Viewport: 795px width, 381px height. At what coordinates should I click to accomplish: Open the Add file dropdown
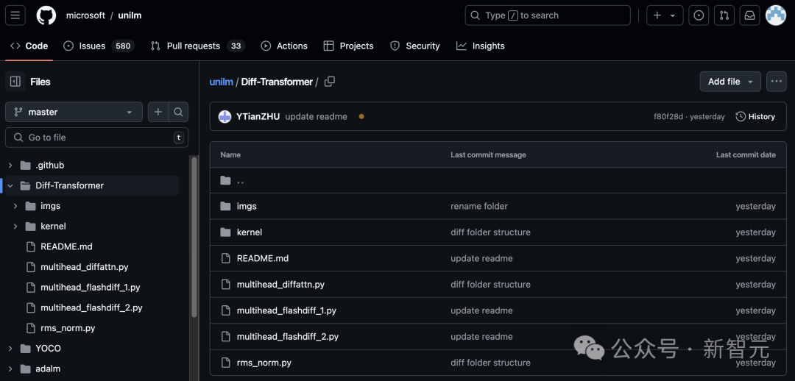(730, 82)
